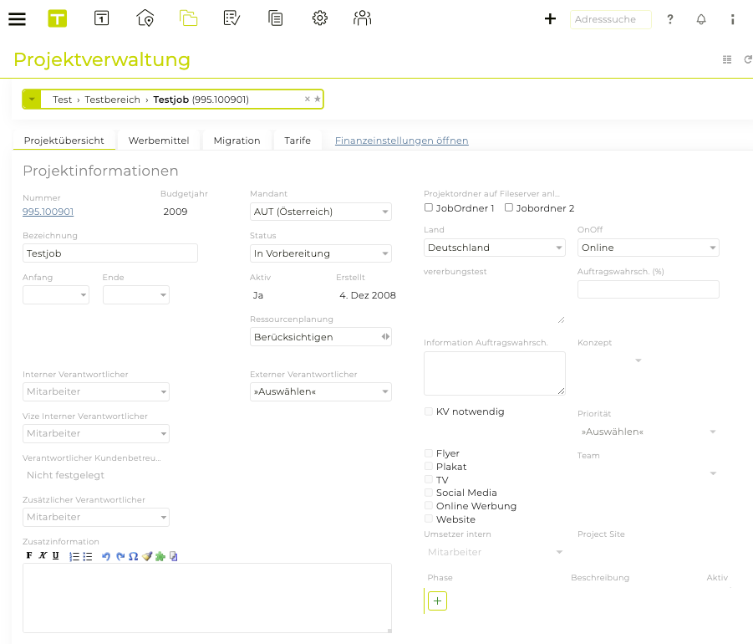Mark Testjob project as favorite star
753x644 pixels.
tap(318, 99)
